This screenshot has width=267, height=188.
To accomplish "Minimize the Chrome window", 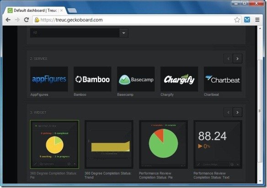I will [x=235, y=3].
